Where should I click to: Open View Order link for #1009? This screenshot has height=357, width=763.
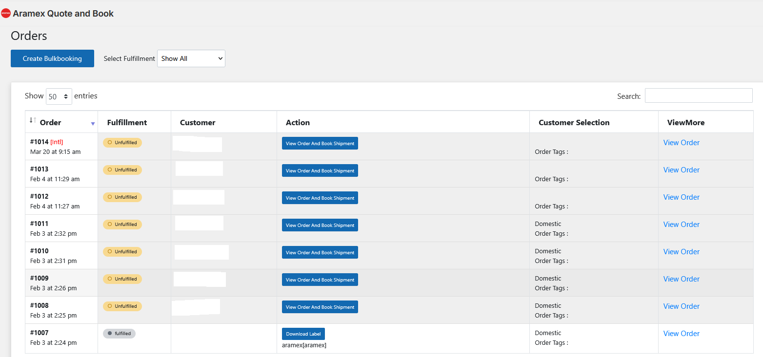point(681,279)
